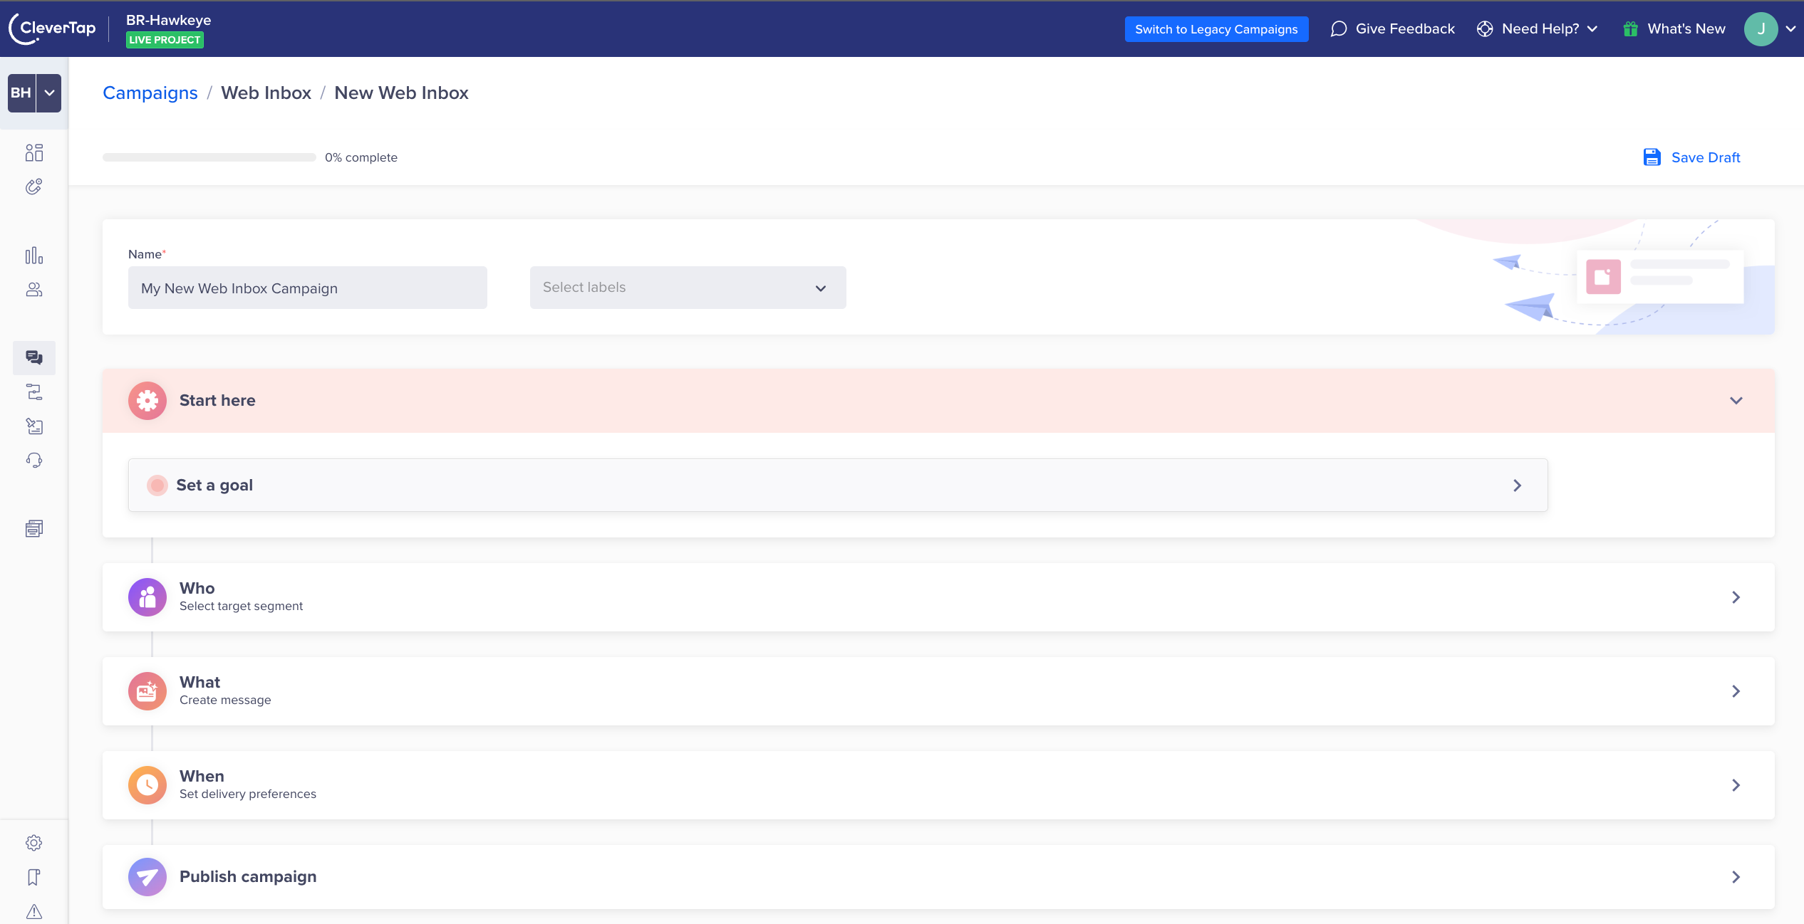
Task: Click the headset support sidebar icon
Action: pyautogui.click(x=33, y=460)
